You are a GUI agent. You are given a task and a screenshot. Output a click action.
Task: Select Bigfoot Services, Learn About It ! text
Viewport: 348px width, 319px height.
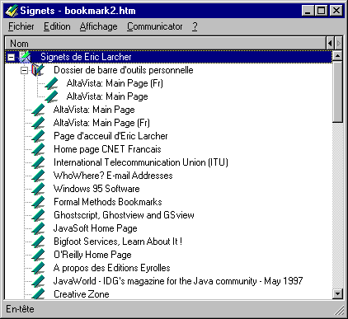(118, 242)
